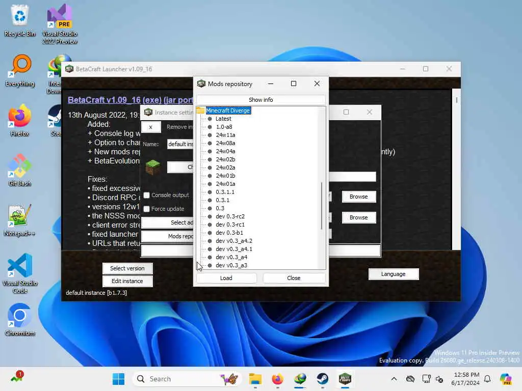Toggle the Force update checkbox
This screenshot has height=391, width=522.
click(x=146, y=209)
